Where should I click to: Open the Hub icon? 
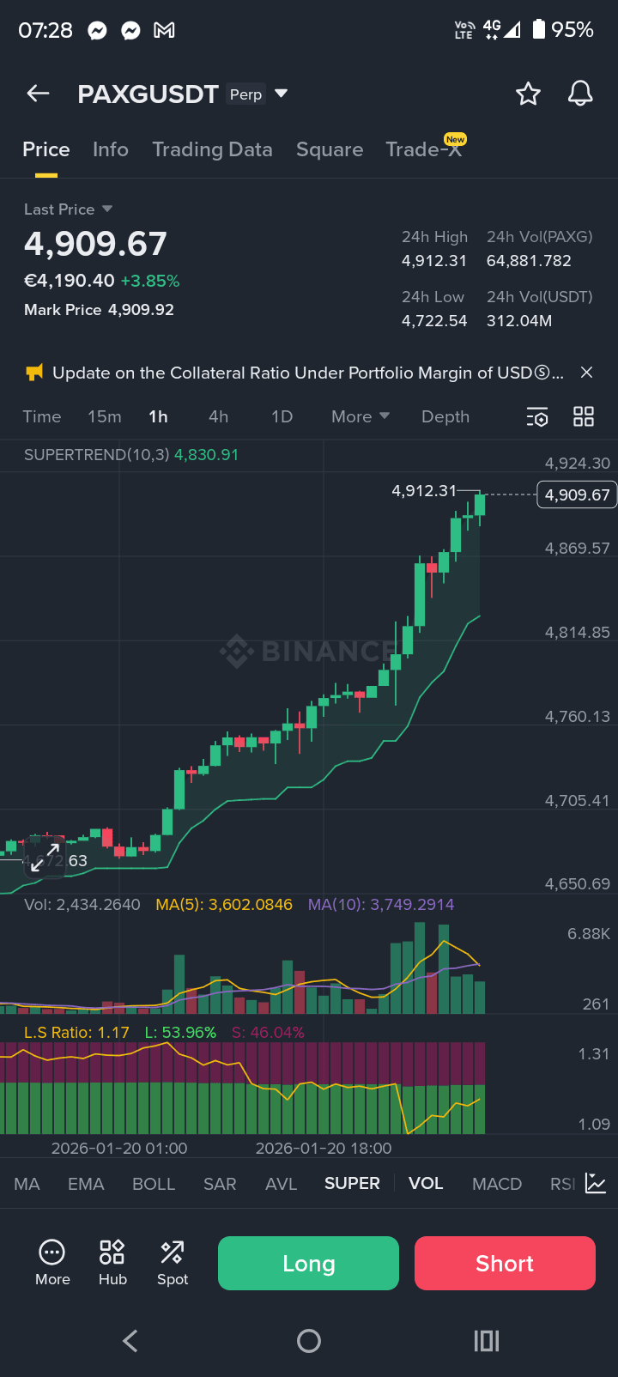(112, 1263)
